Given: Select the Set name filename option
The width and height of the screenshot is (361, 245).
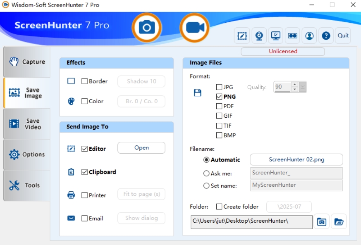Looking at the screenshot, I should pos(206,186).
